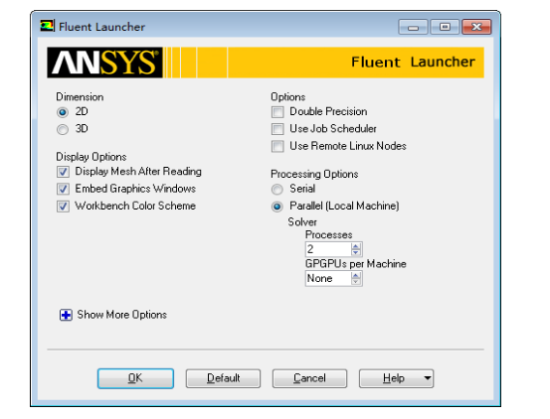Choose Serial processing option
Image resolution: width=550 pixels, height=419 pixels.
[x=277, y=189]
